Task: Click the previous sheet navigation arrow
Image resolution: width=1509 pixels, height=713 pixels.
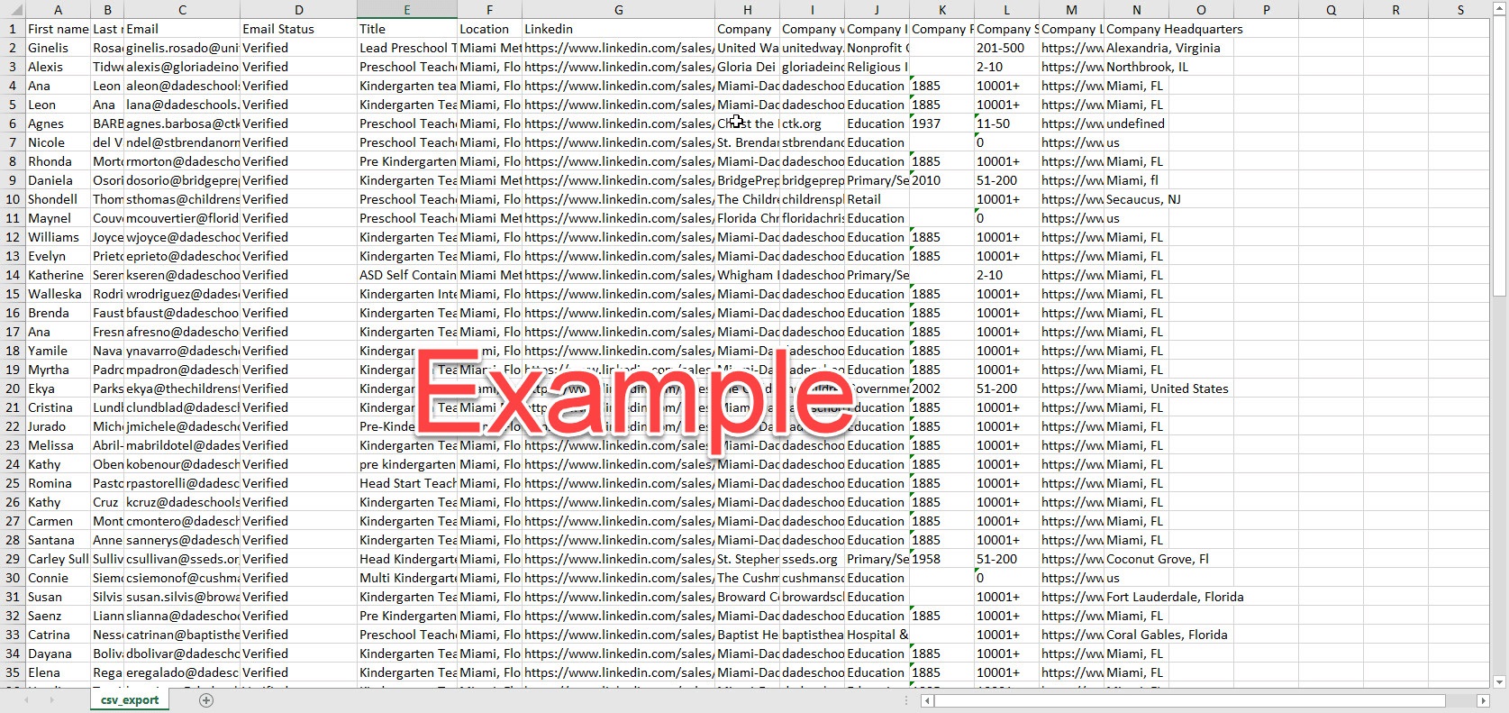Action: [27, 700]
